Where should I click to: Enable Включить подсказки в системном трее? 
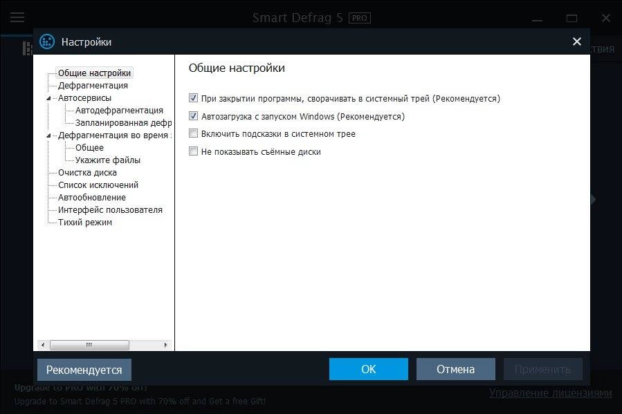193,133
